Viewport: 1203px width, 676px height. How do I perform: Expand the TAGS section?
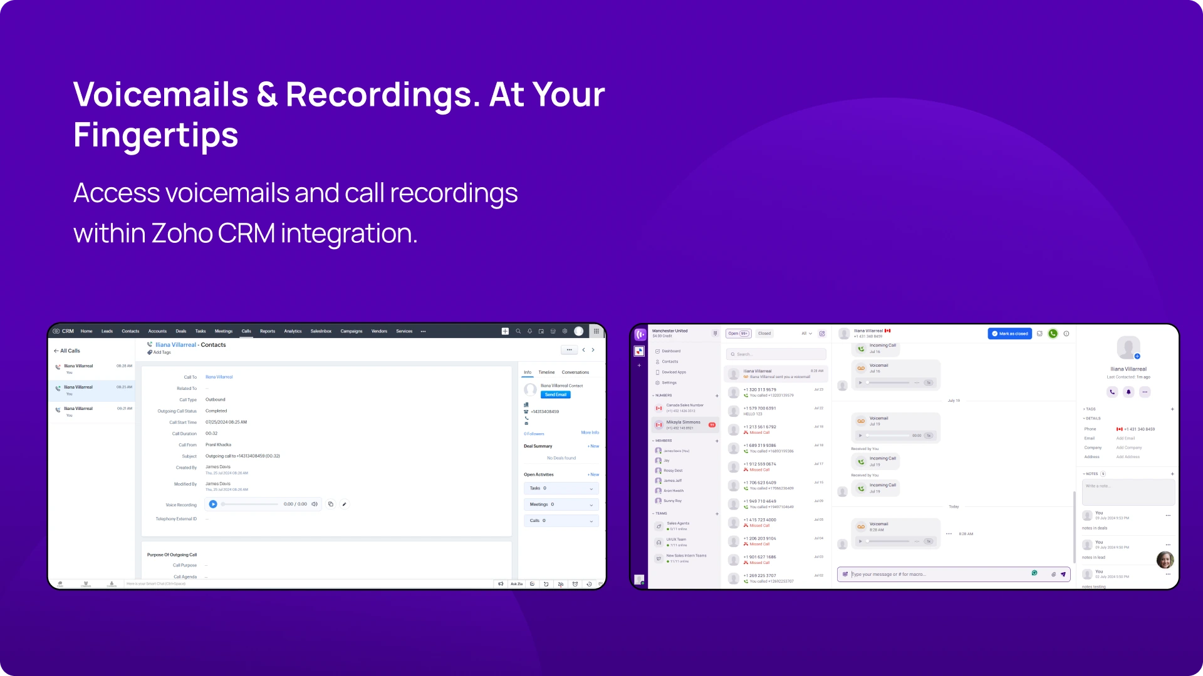1090,409
